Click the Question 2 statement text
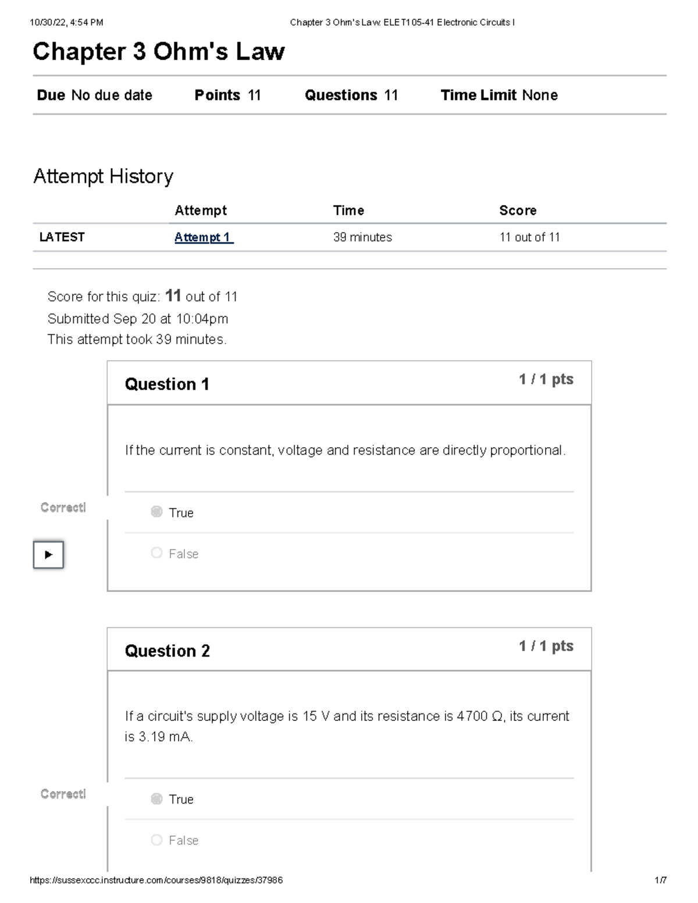This screenshot has width=698, height=903. pyautogui.click(x=347, y=726)
